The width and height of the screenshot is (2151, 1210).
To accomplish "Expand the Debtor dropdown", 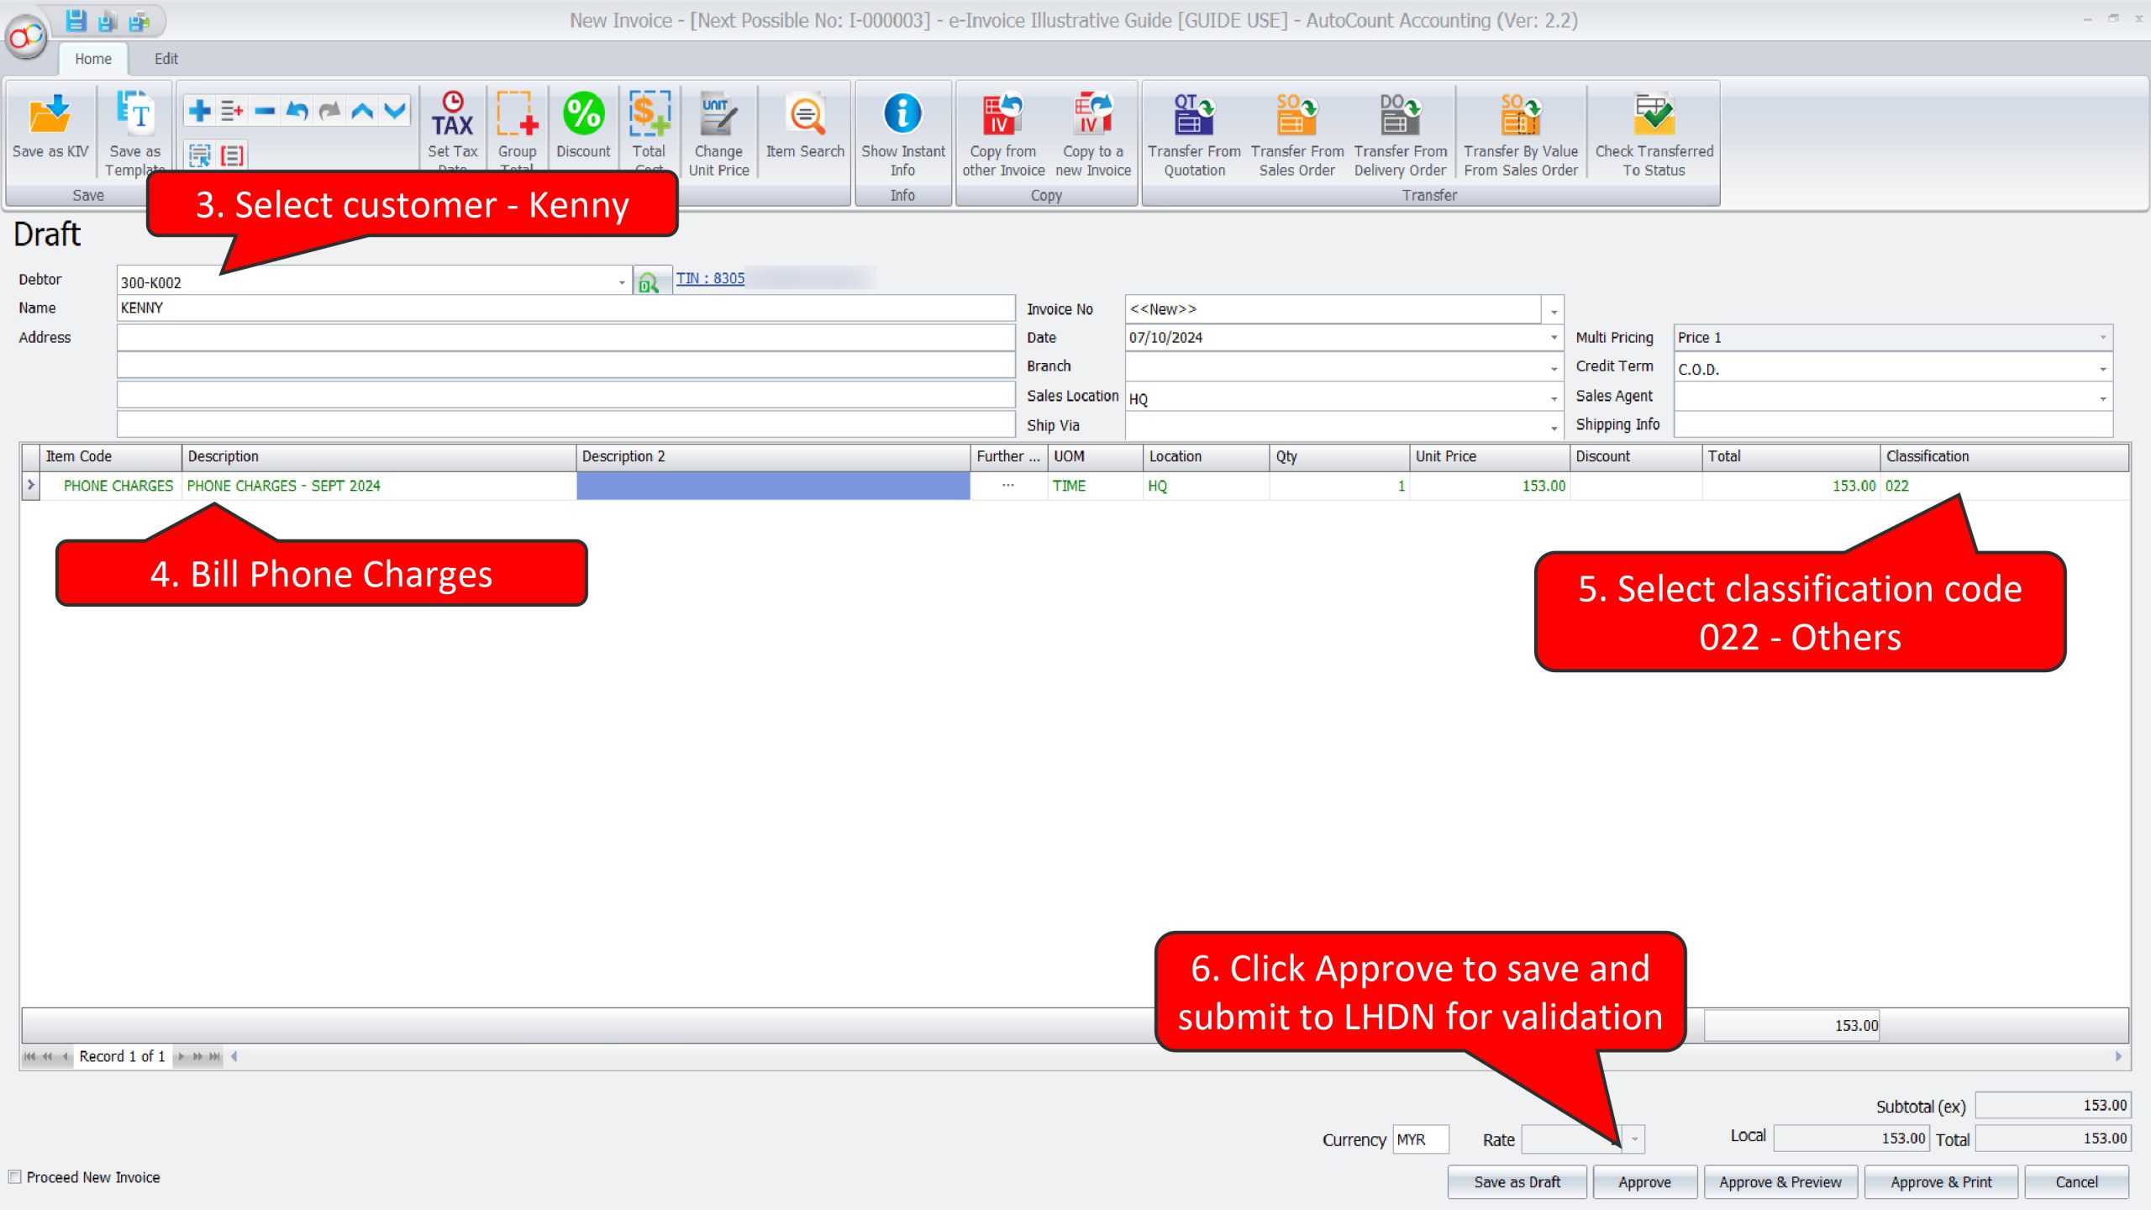I will 622,282.
